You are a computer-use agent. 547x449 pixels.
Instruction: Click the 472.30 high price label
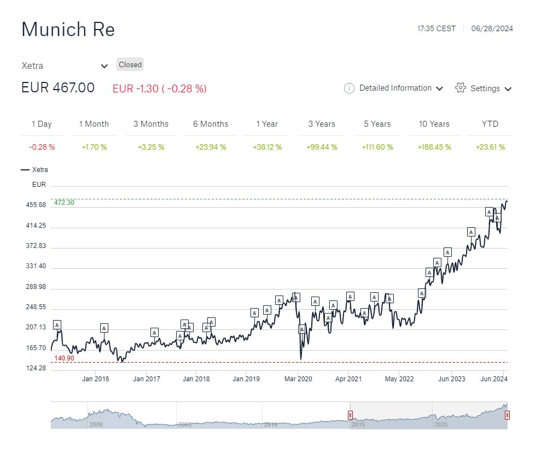tap(64, 203)
